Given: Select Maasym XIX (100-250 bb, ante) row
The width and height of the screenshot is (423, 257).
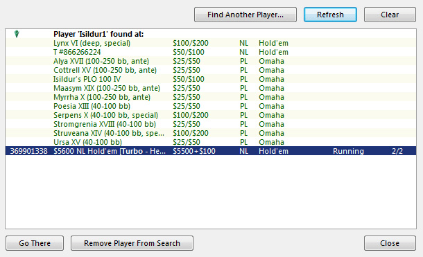Looking at the screenshot, I should (211, 88).
